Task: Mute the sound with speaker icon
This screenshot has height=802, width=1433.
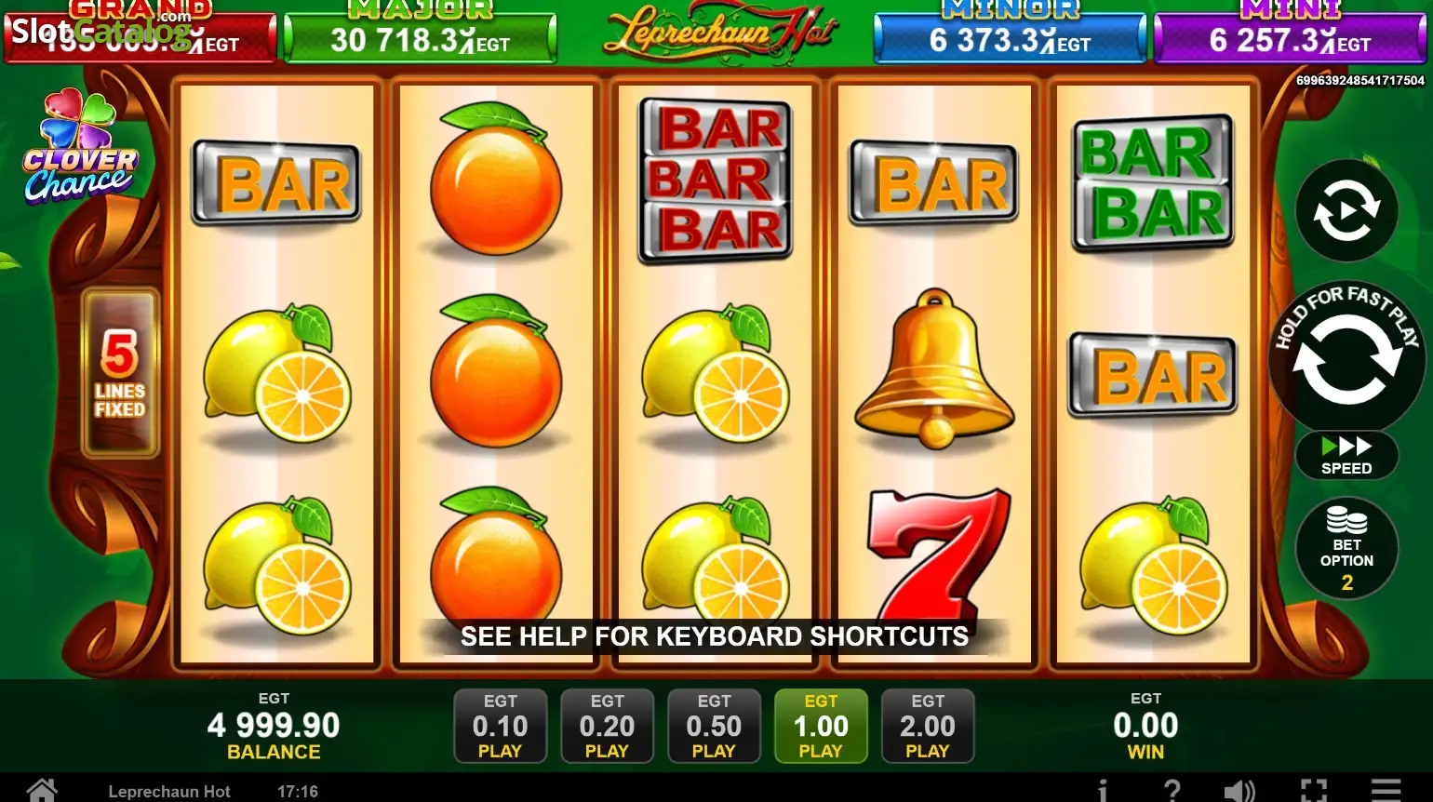Action: [1239, 791]
